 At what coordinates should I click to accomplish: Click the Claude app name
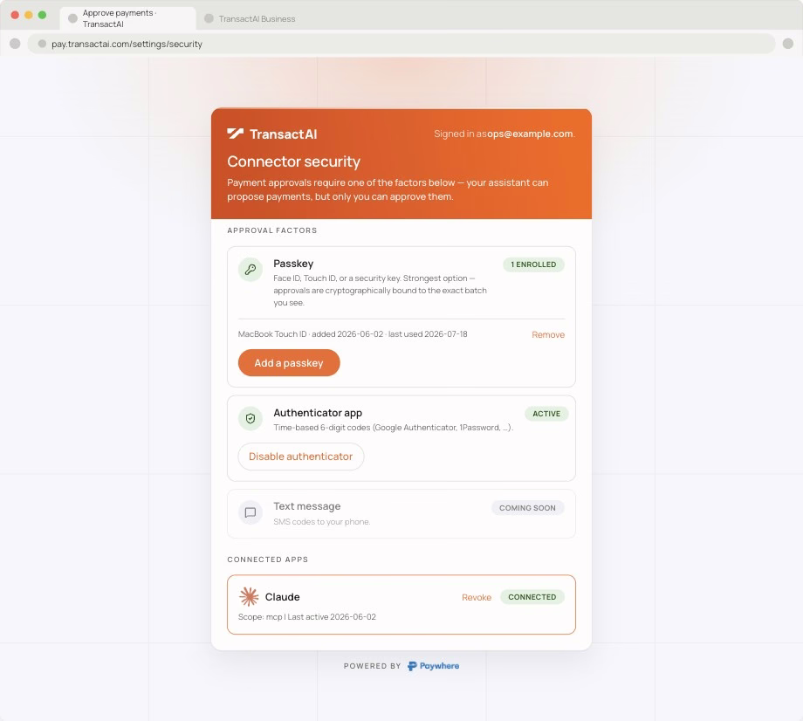[x=282, y=596]
